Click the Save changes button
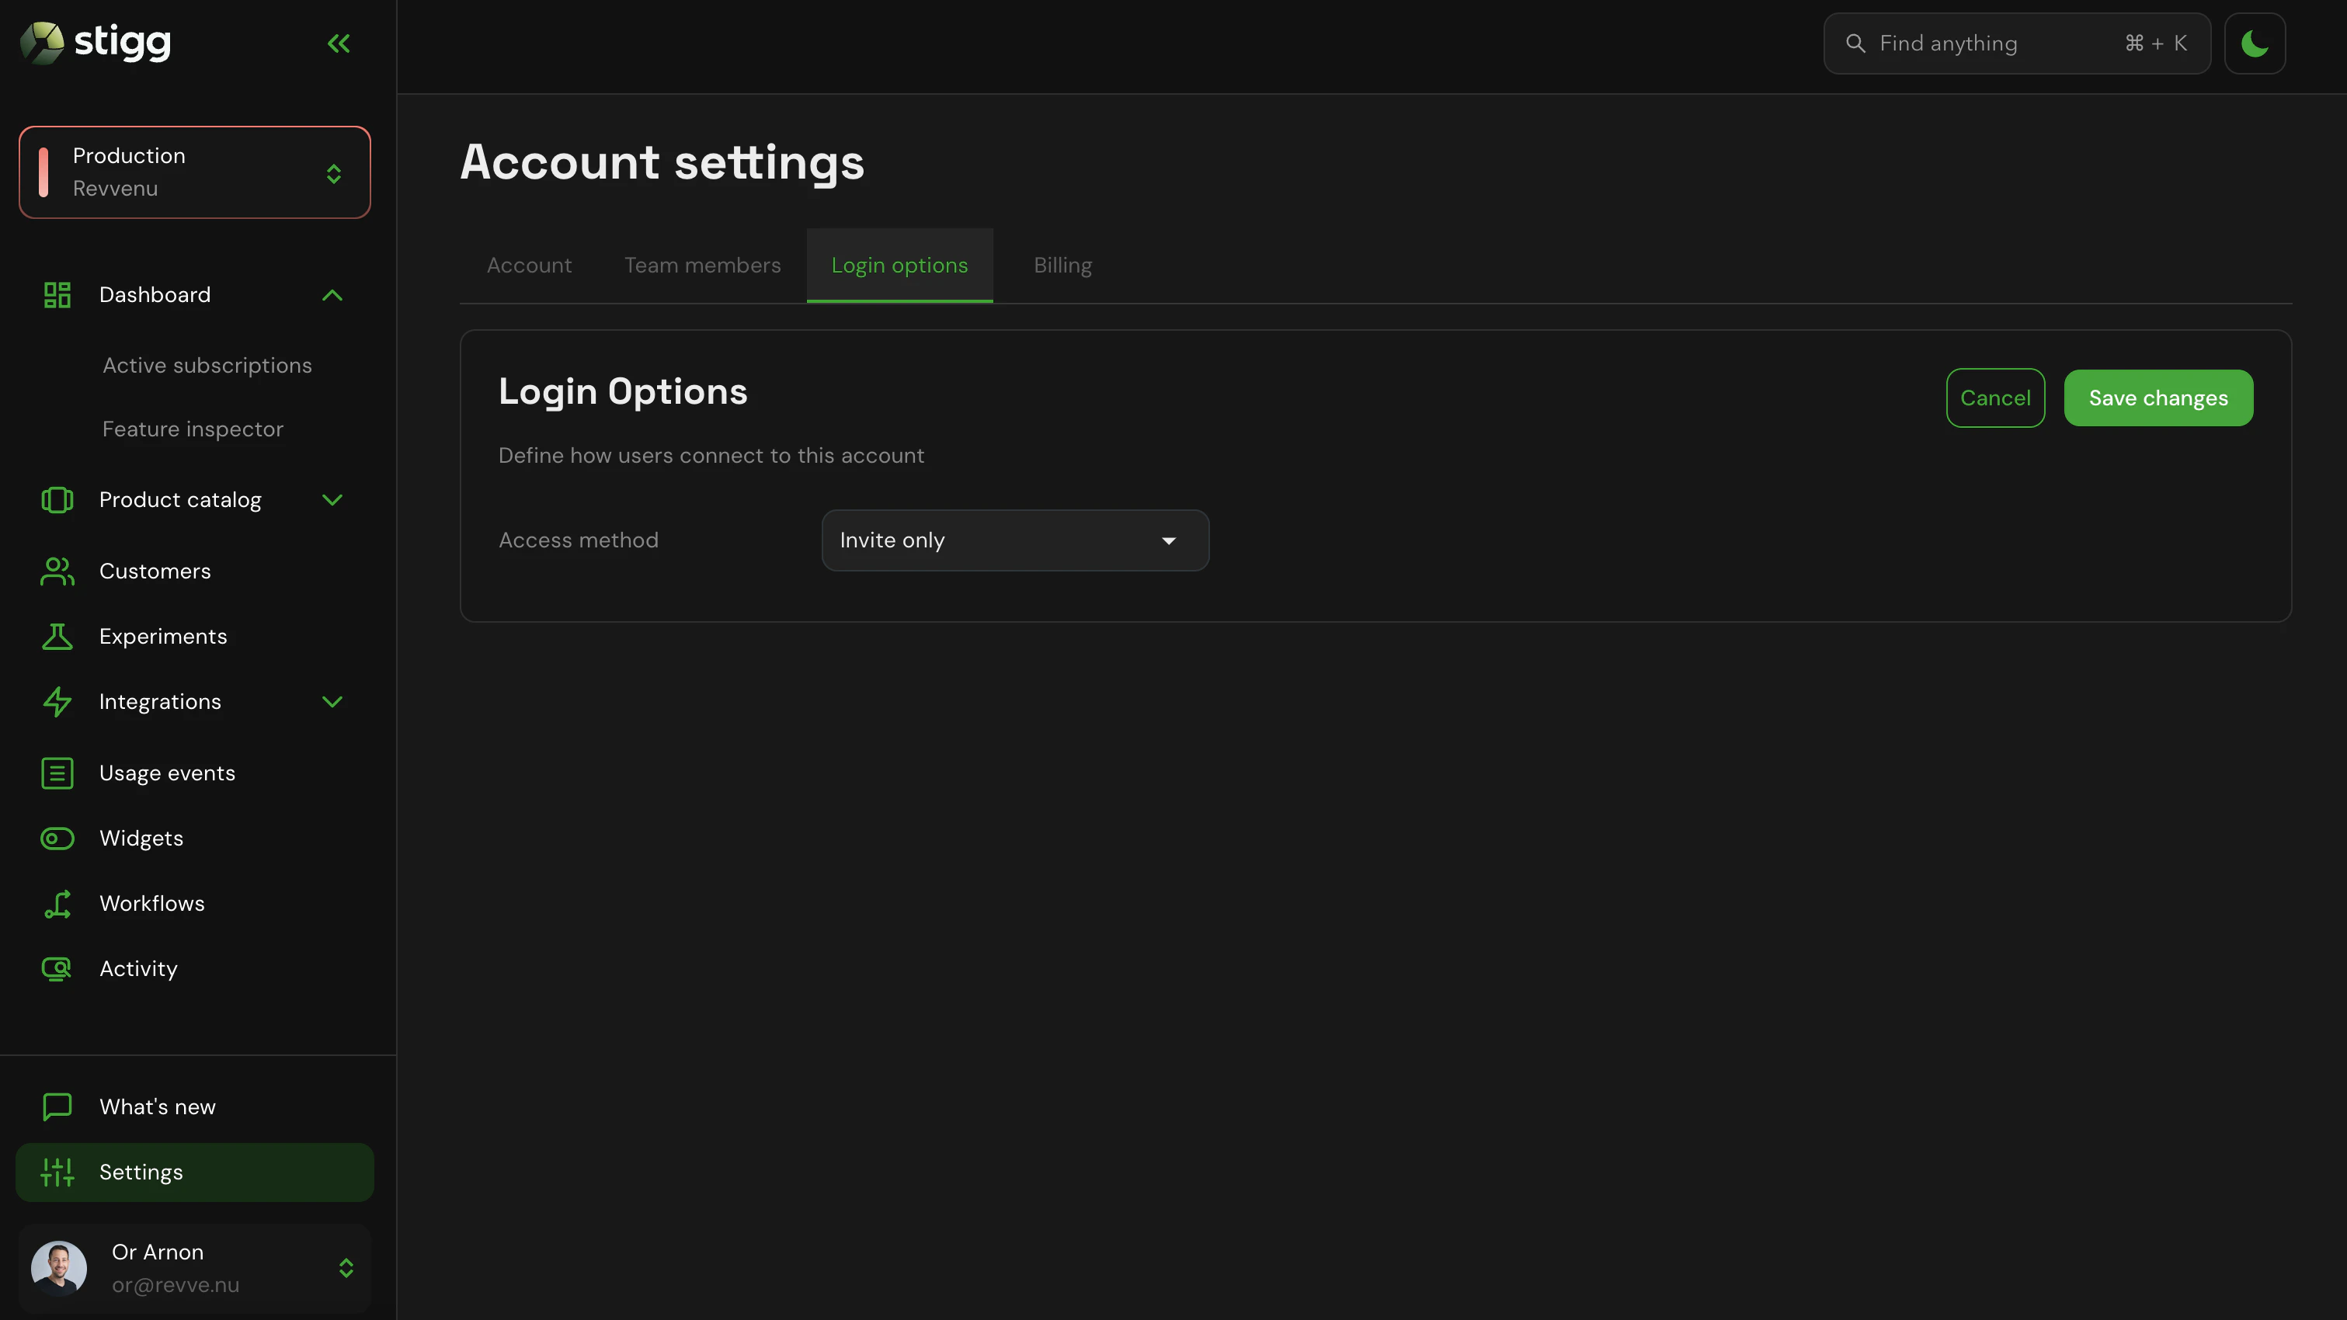 coord(2158,398)
